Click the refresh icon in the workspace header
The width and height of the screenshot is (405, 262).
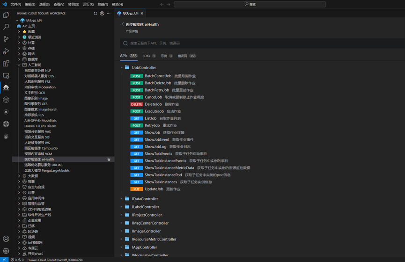click(x=96, y=14)
